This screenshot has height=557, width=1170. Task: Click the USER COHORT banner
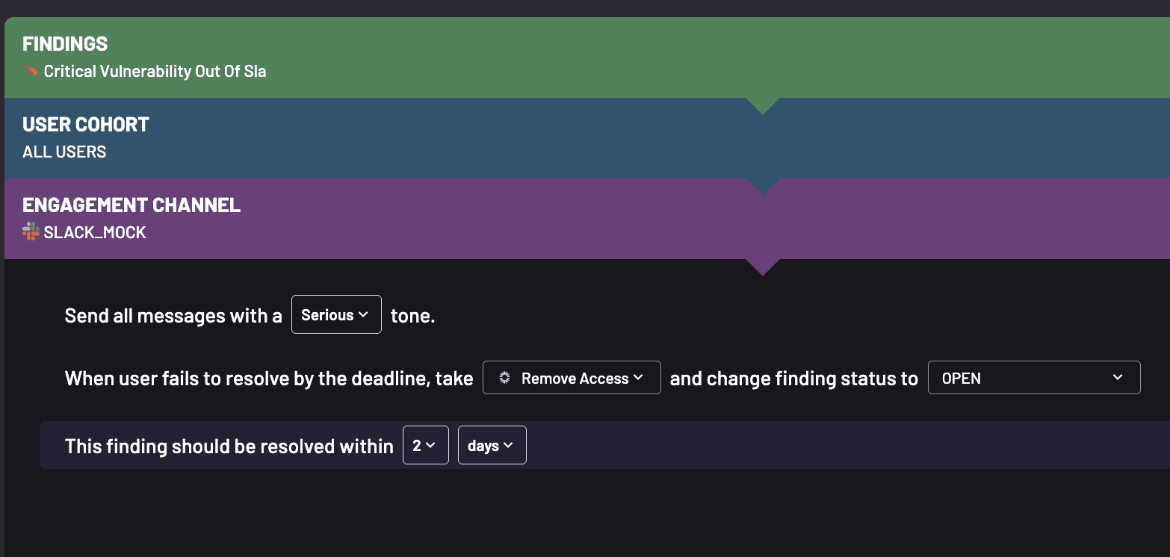click(374, 139)
